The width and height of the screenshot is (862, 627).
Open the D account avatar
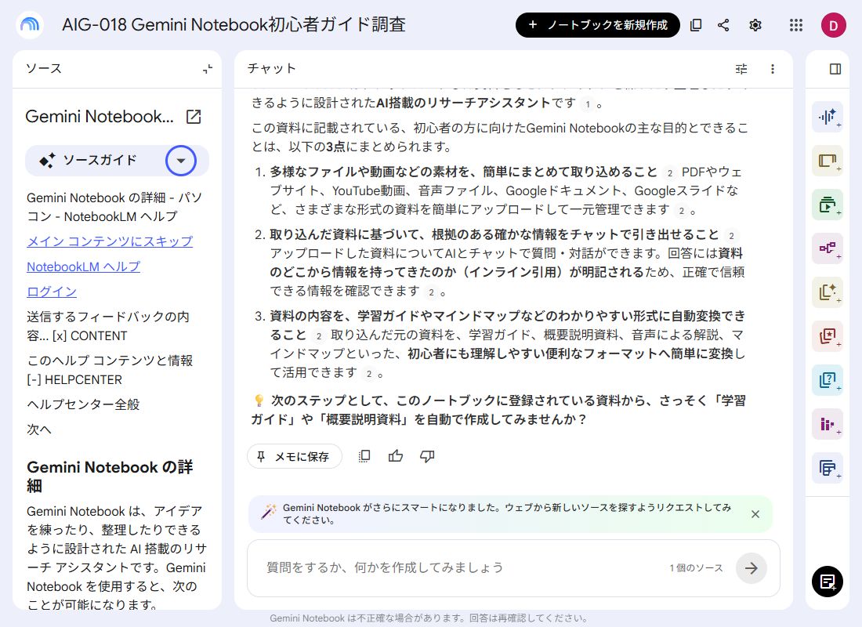834,25
